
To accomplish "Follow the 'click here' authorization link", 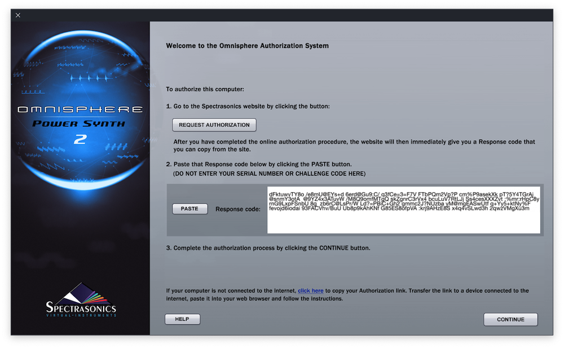I will pyautogui.click(x=310, y=291).
